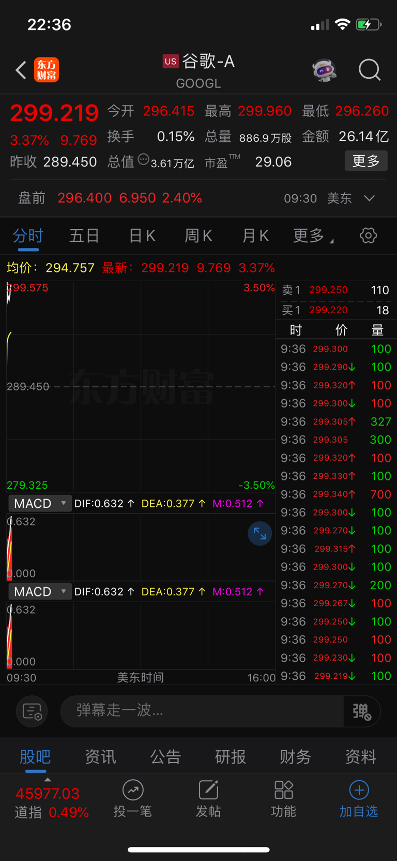The width and height of the screenshot is (397, 861).
Task: Switch to the 月K tab
Action: tap(255, 236)
